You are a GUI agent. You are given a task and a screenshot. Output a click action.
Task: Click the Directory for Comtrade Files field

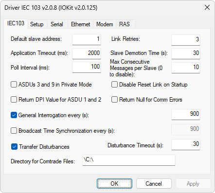click(129, 160)
